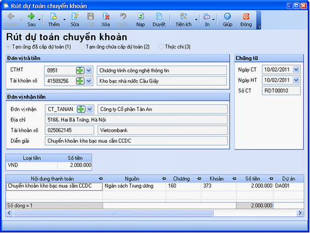Click the Vietcombank bank name field
The width and height of the screenshot is (310, 233).
click(x=163, y=130)
